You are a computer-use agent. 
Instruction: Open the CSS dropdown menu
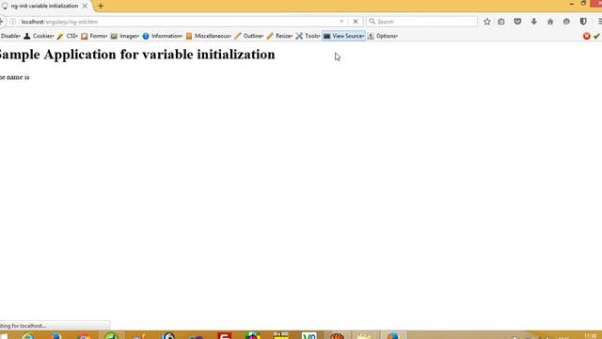tap(68, 36)
